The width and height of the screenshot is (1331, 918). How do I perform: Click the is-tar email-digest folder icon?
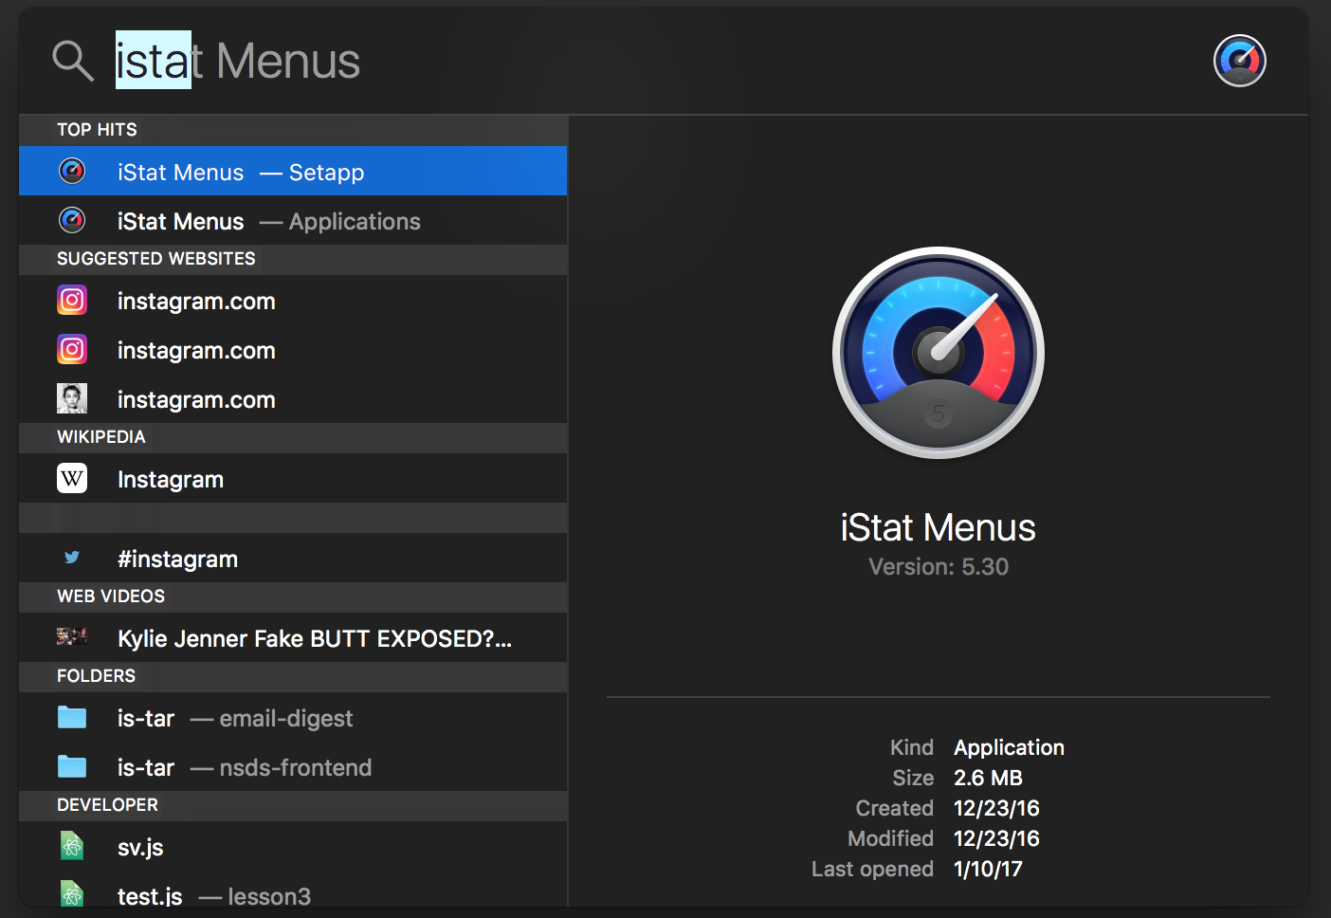[72, 718]
